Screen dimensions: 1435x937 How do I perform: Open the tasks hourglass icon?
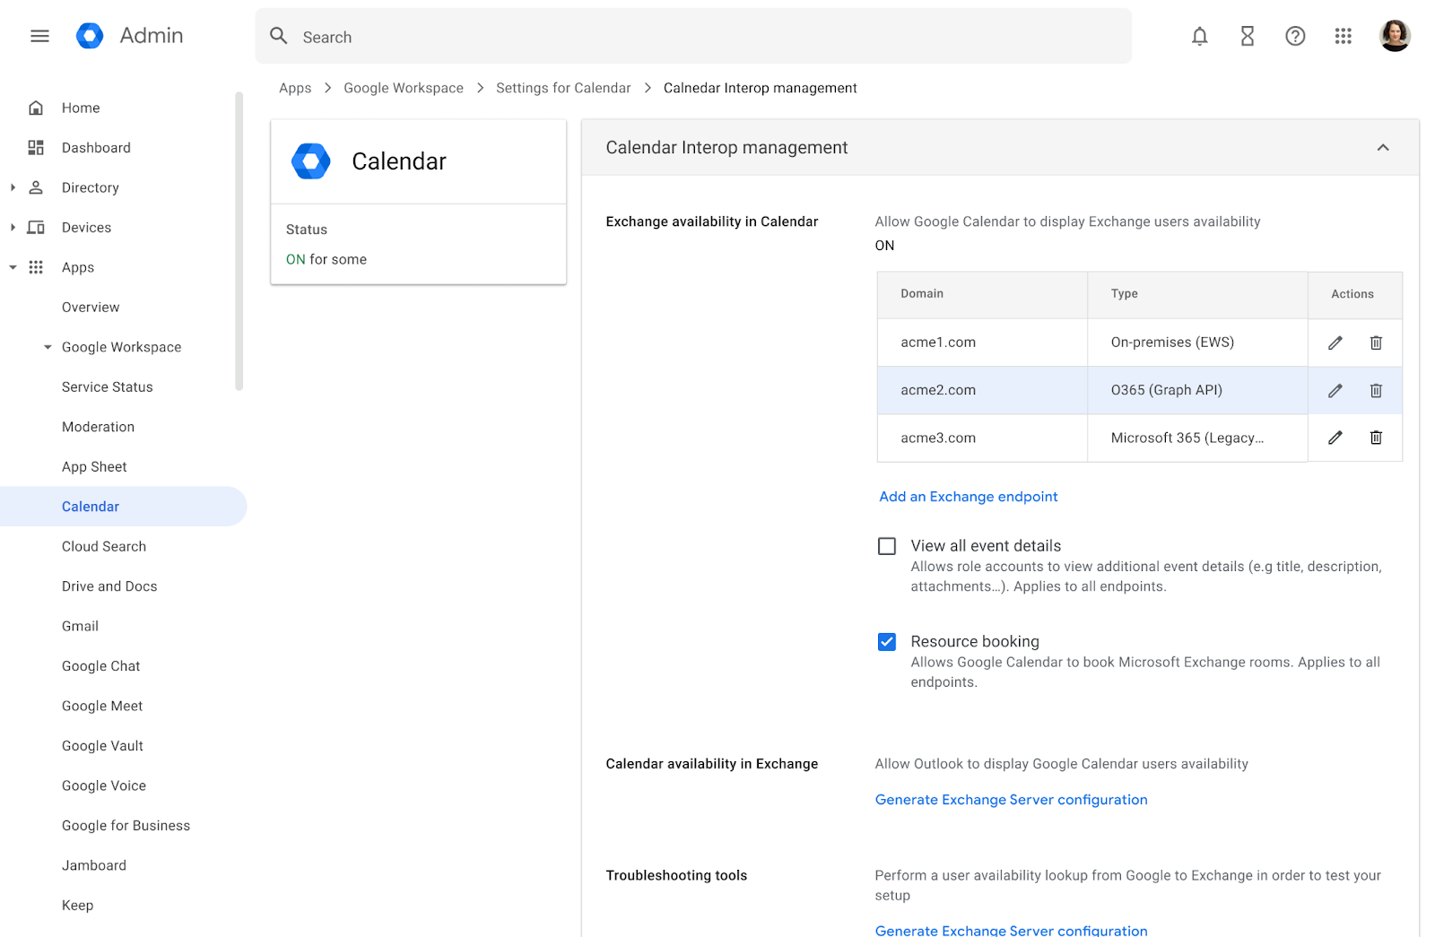1247,36
